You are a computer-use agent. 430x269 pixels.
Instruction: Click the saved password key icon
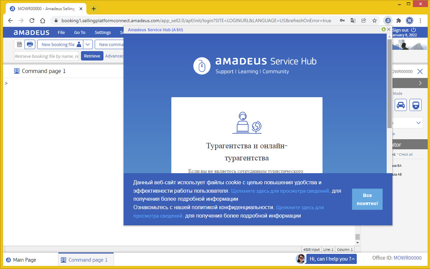coord(342,21)
